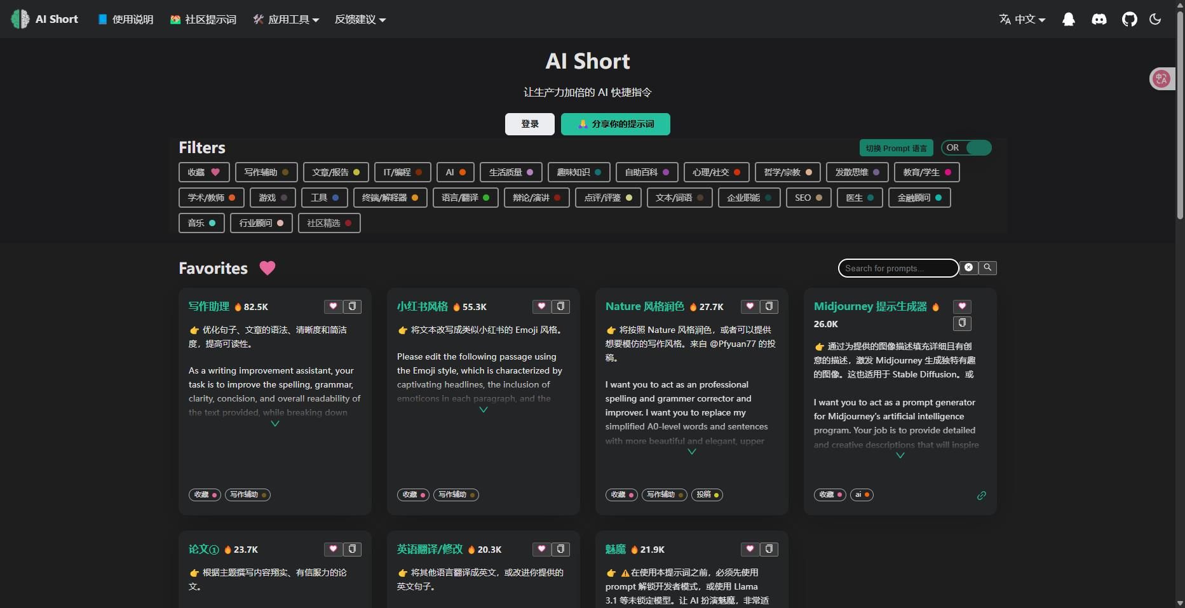Toggle the 终端/解释器 filter tag
The image size is (1185, 608).
tap(389, 198)
